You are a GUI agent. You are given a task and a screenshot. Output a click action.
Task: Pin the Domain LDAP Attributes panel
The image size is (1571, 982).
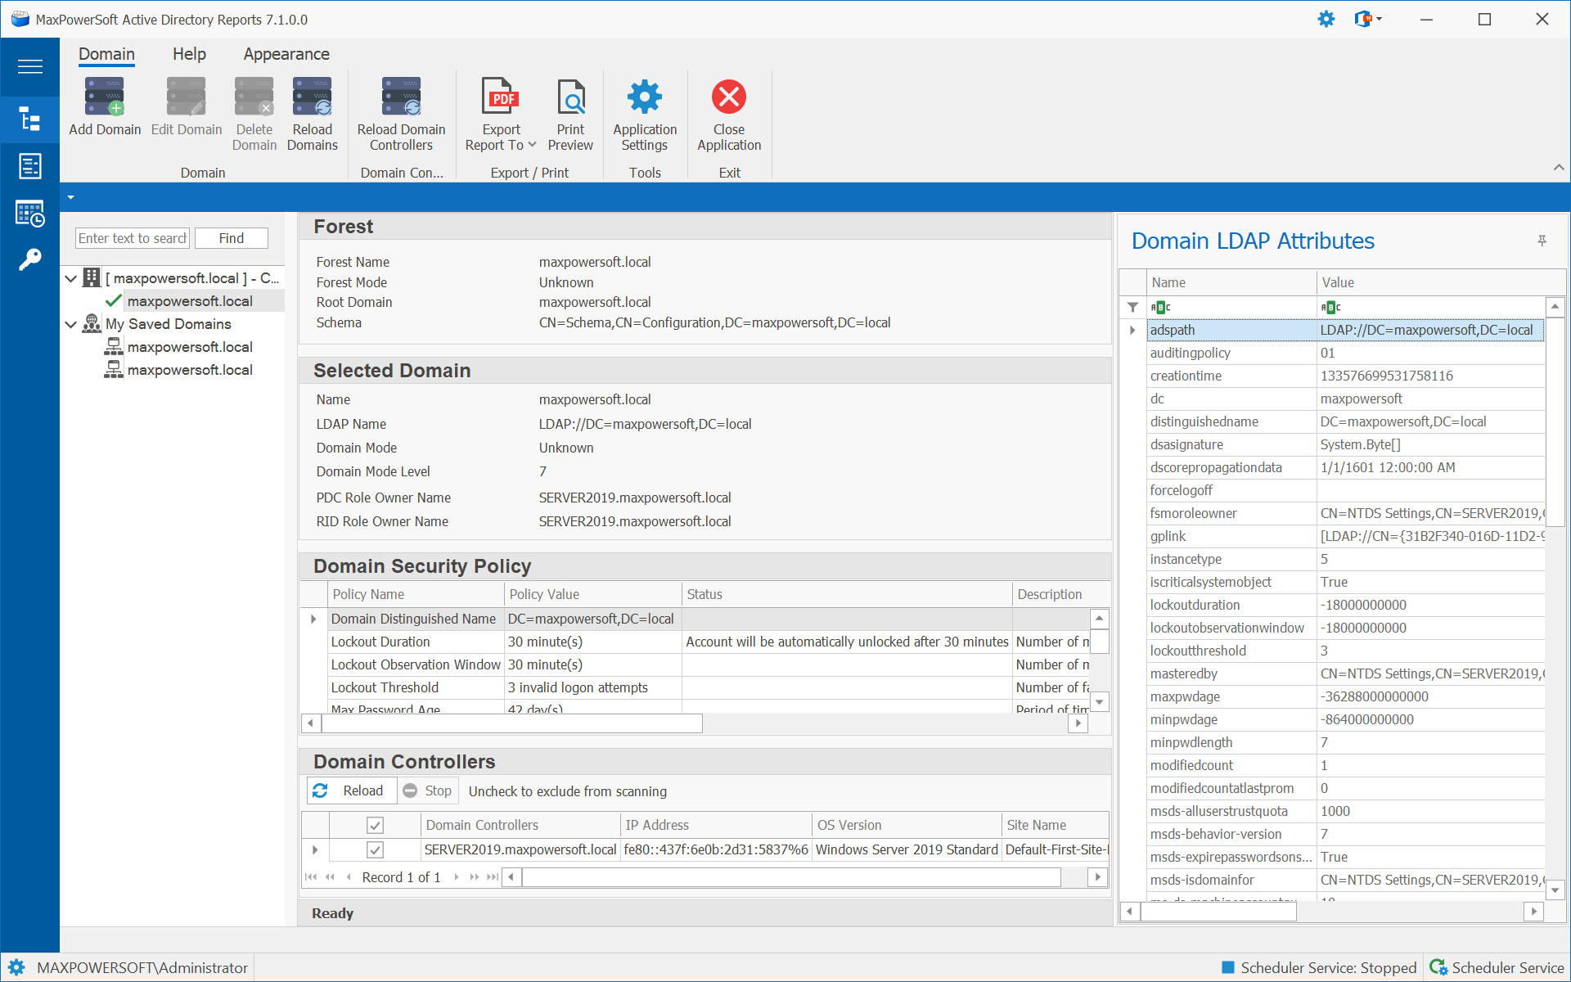click(x=1542, y=241)
